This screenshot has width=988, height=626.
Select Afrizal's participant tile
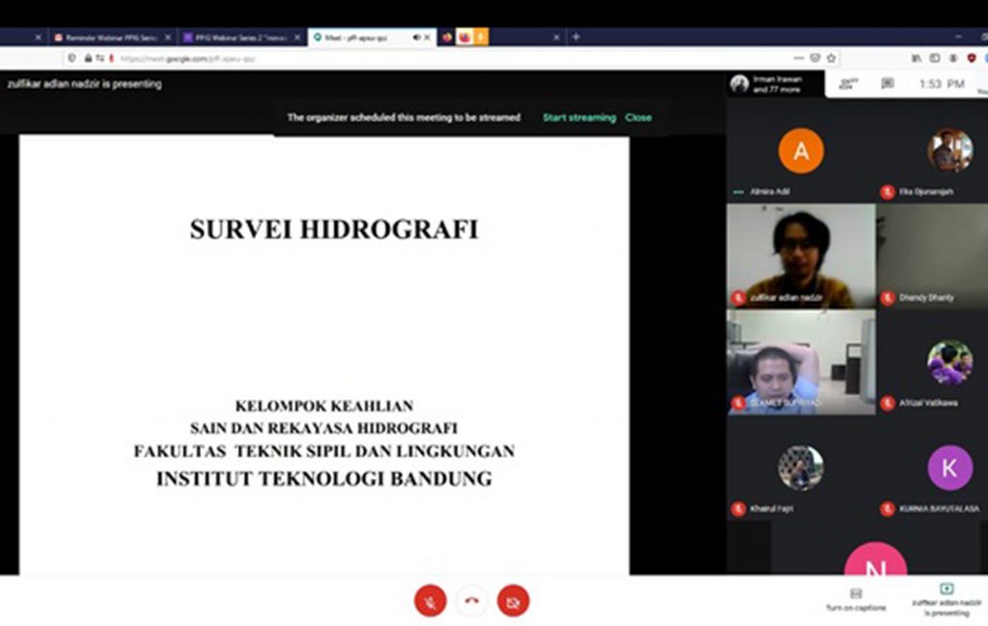tap(933, 362)
